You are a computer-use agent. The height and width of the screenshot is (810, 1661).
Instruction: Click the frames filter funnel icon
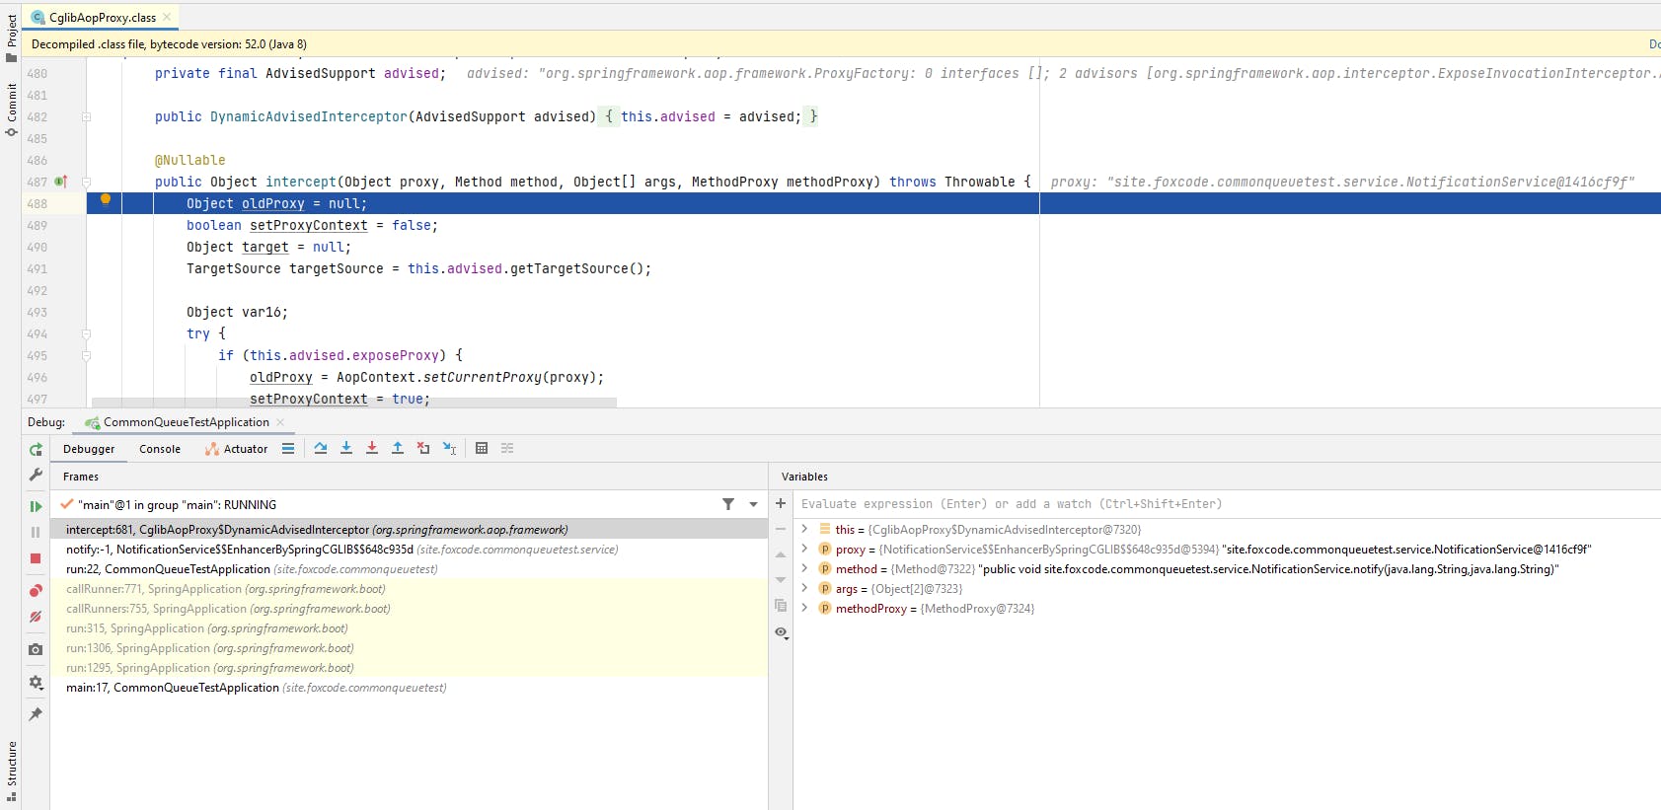pyautogui.click(x=728, y=504)
